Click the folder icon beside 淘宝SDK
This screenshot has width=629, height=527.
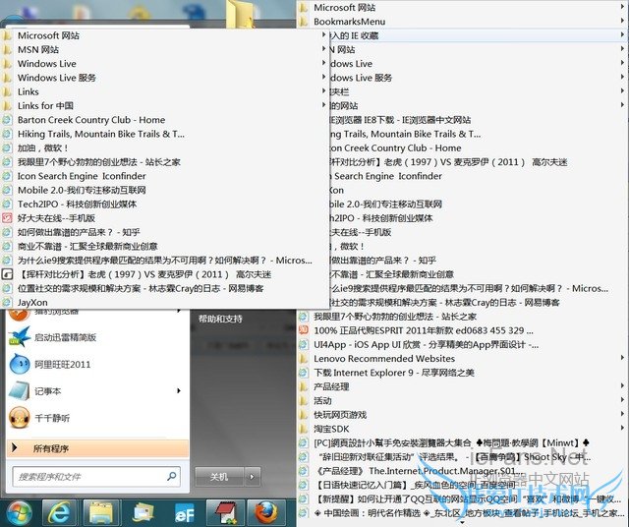[304, 429]
